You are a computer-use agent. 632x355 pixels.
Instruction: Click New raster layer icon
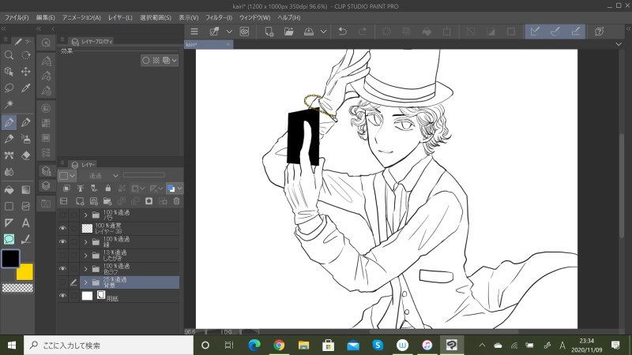pos(80,201)
